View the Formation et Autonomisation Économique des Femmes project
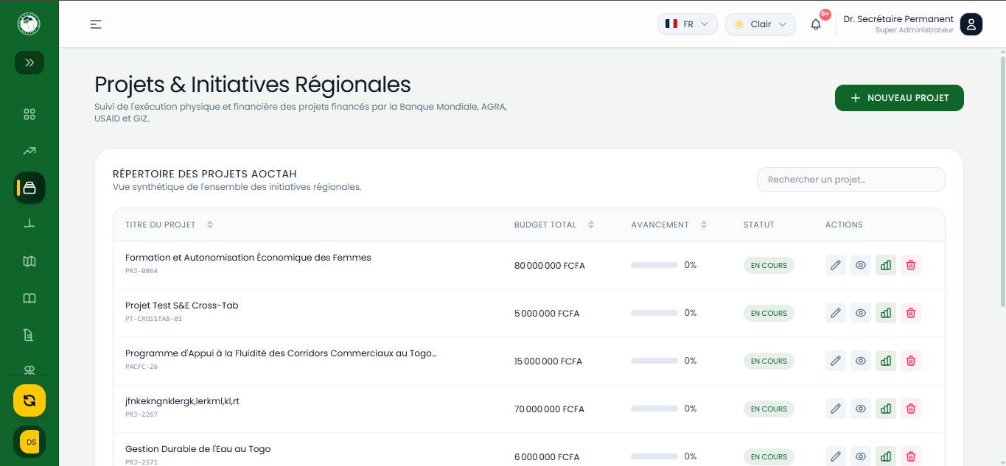The image size is (1006, 466). click(861, 265)
